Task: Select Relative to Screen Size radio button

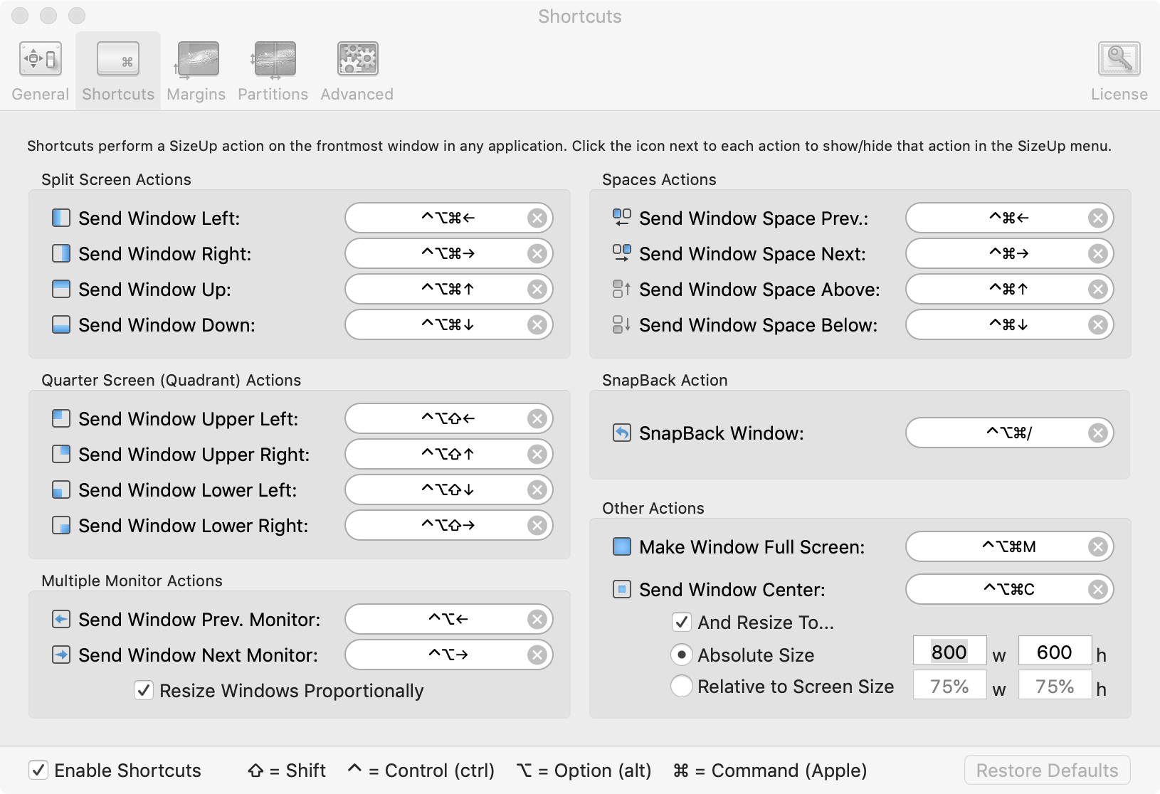Action: pyautogui.click(x=682, y=686)
